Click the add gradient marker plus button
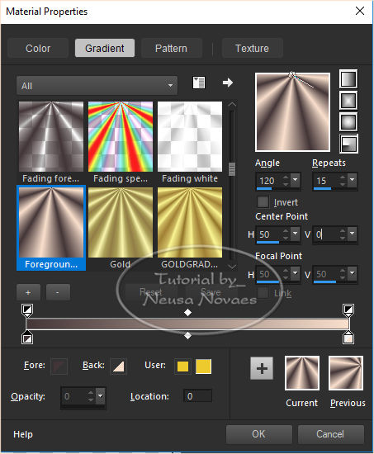The width and height of the screenshot is (374, 454). [x=28, y=292]
